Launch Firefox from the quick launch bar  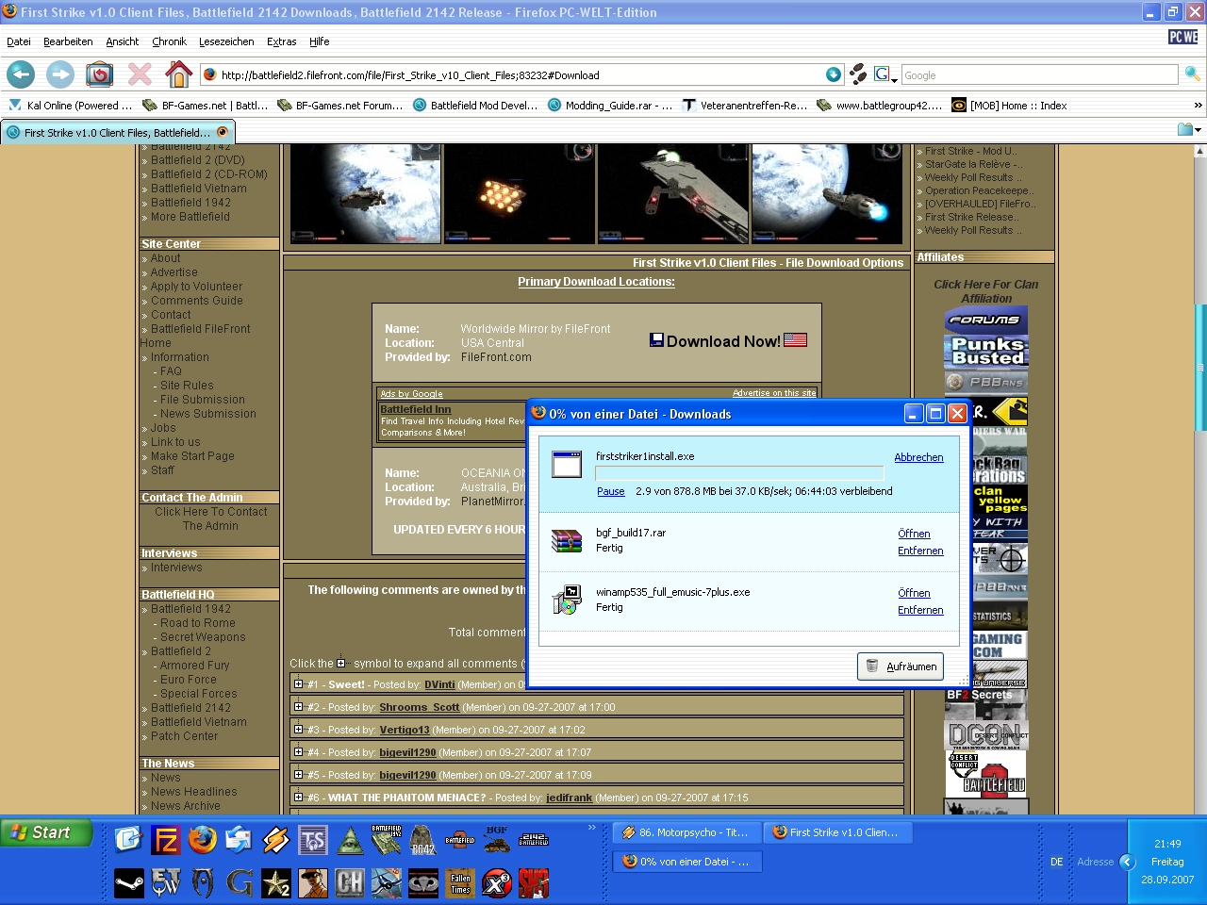203,839
